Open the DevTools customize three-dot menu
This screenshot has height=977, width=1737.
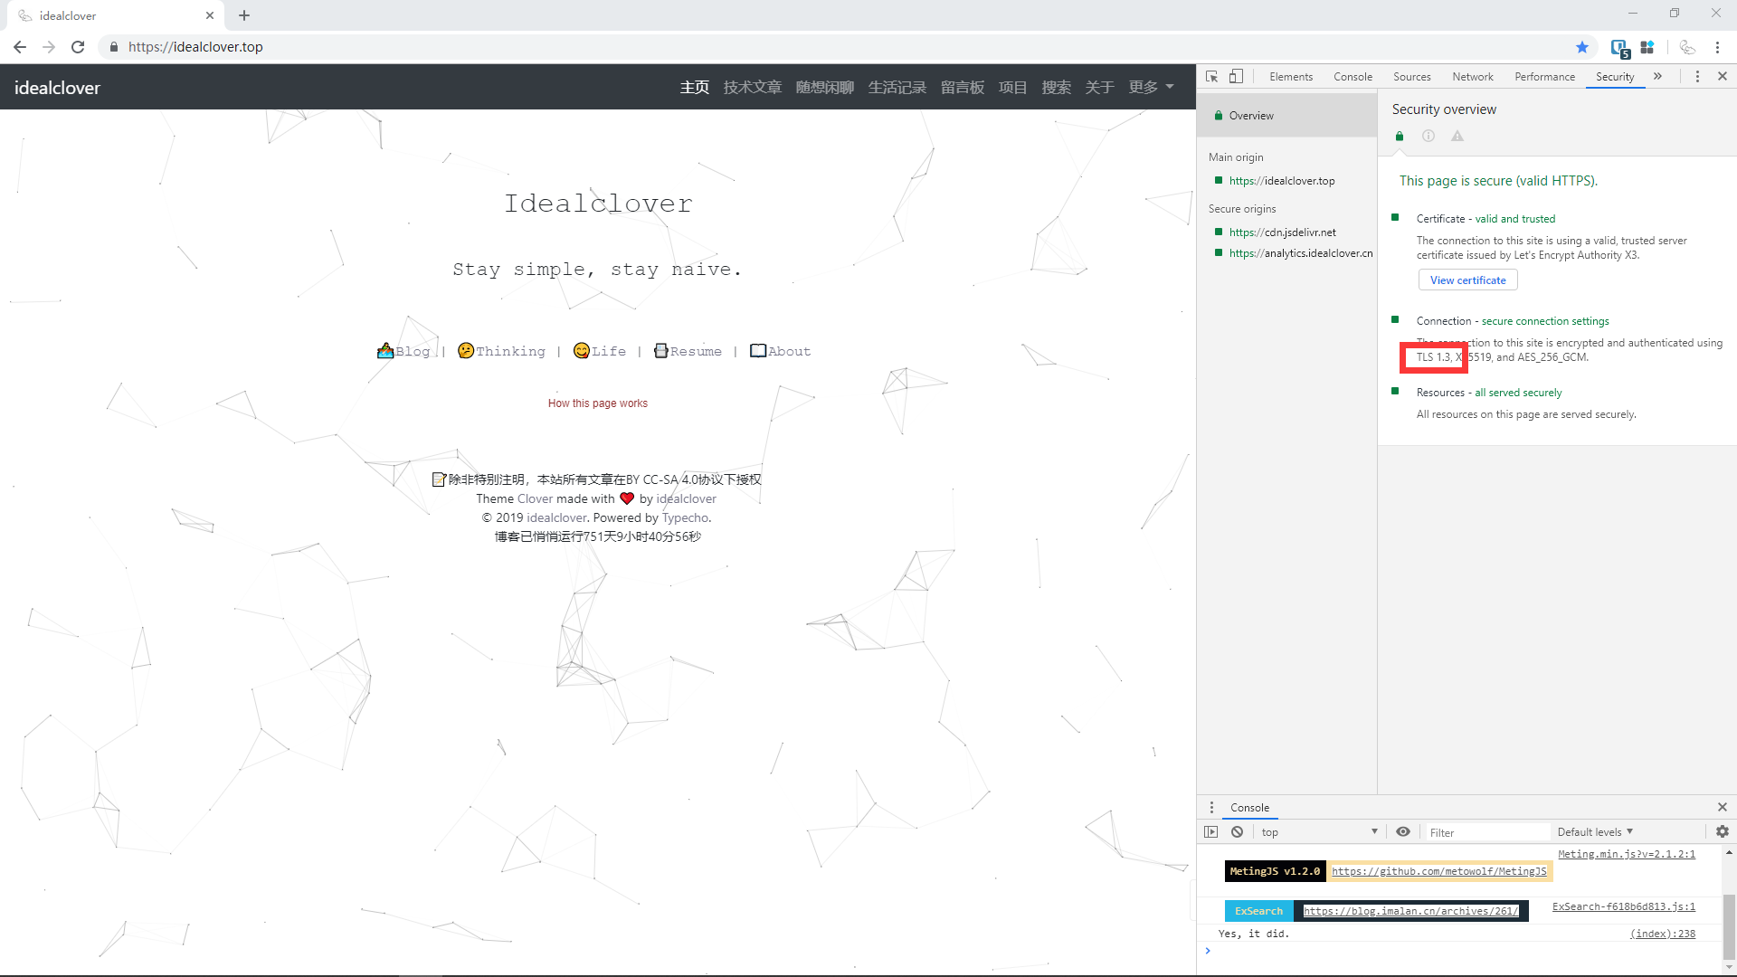1697,77
